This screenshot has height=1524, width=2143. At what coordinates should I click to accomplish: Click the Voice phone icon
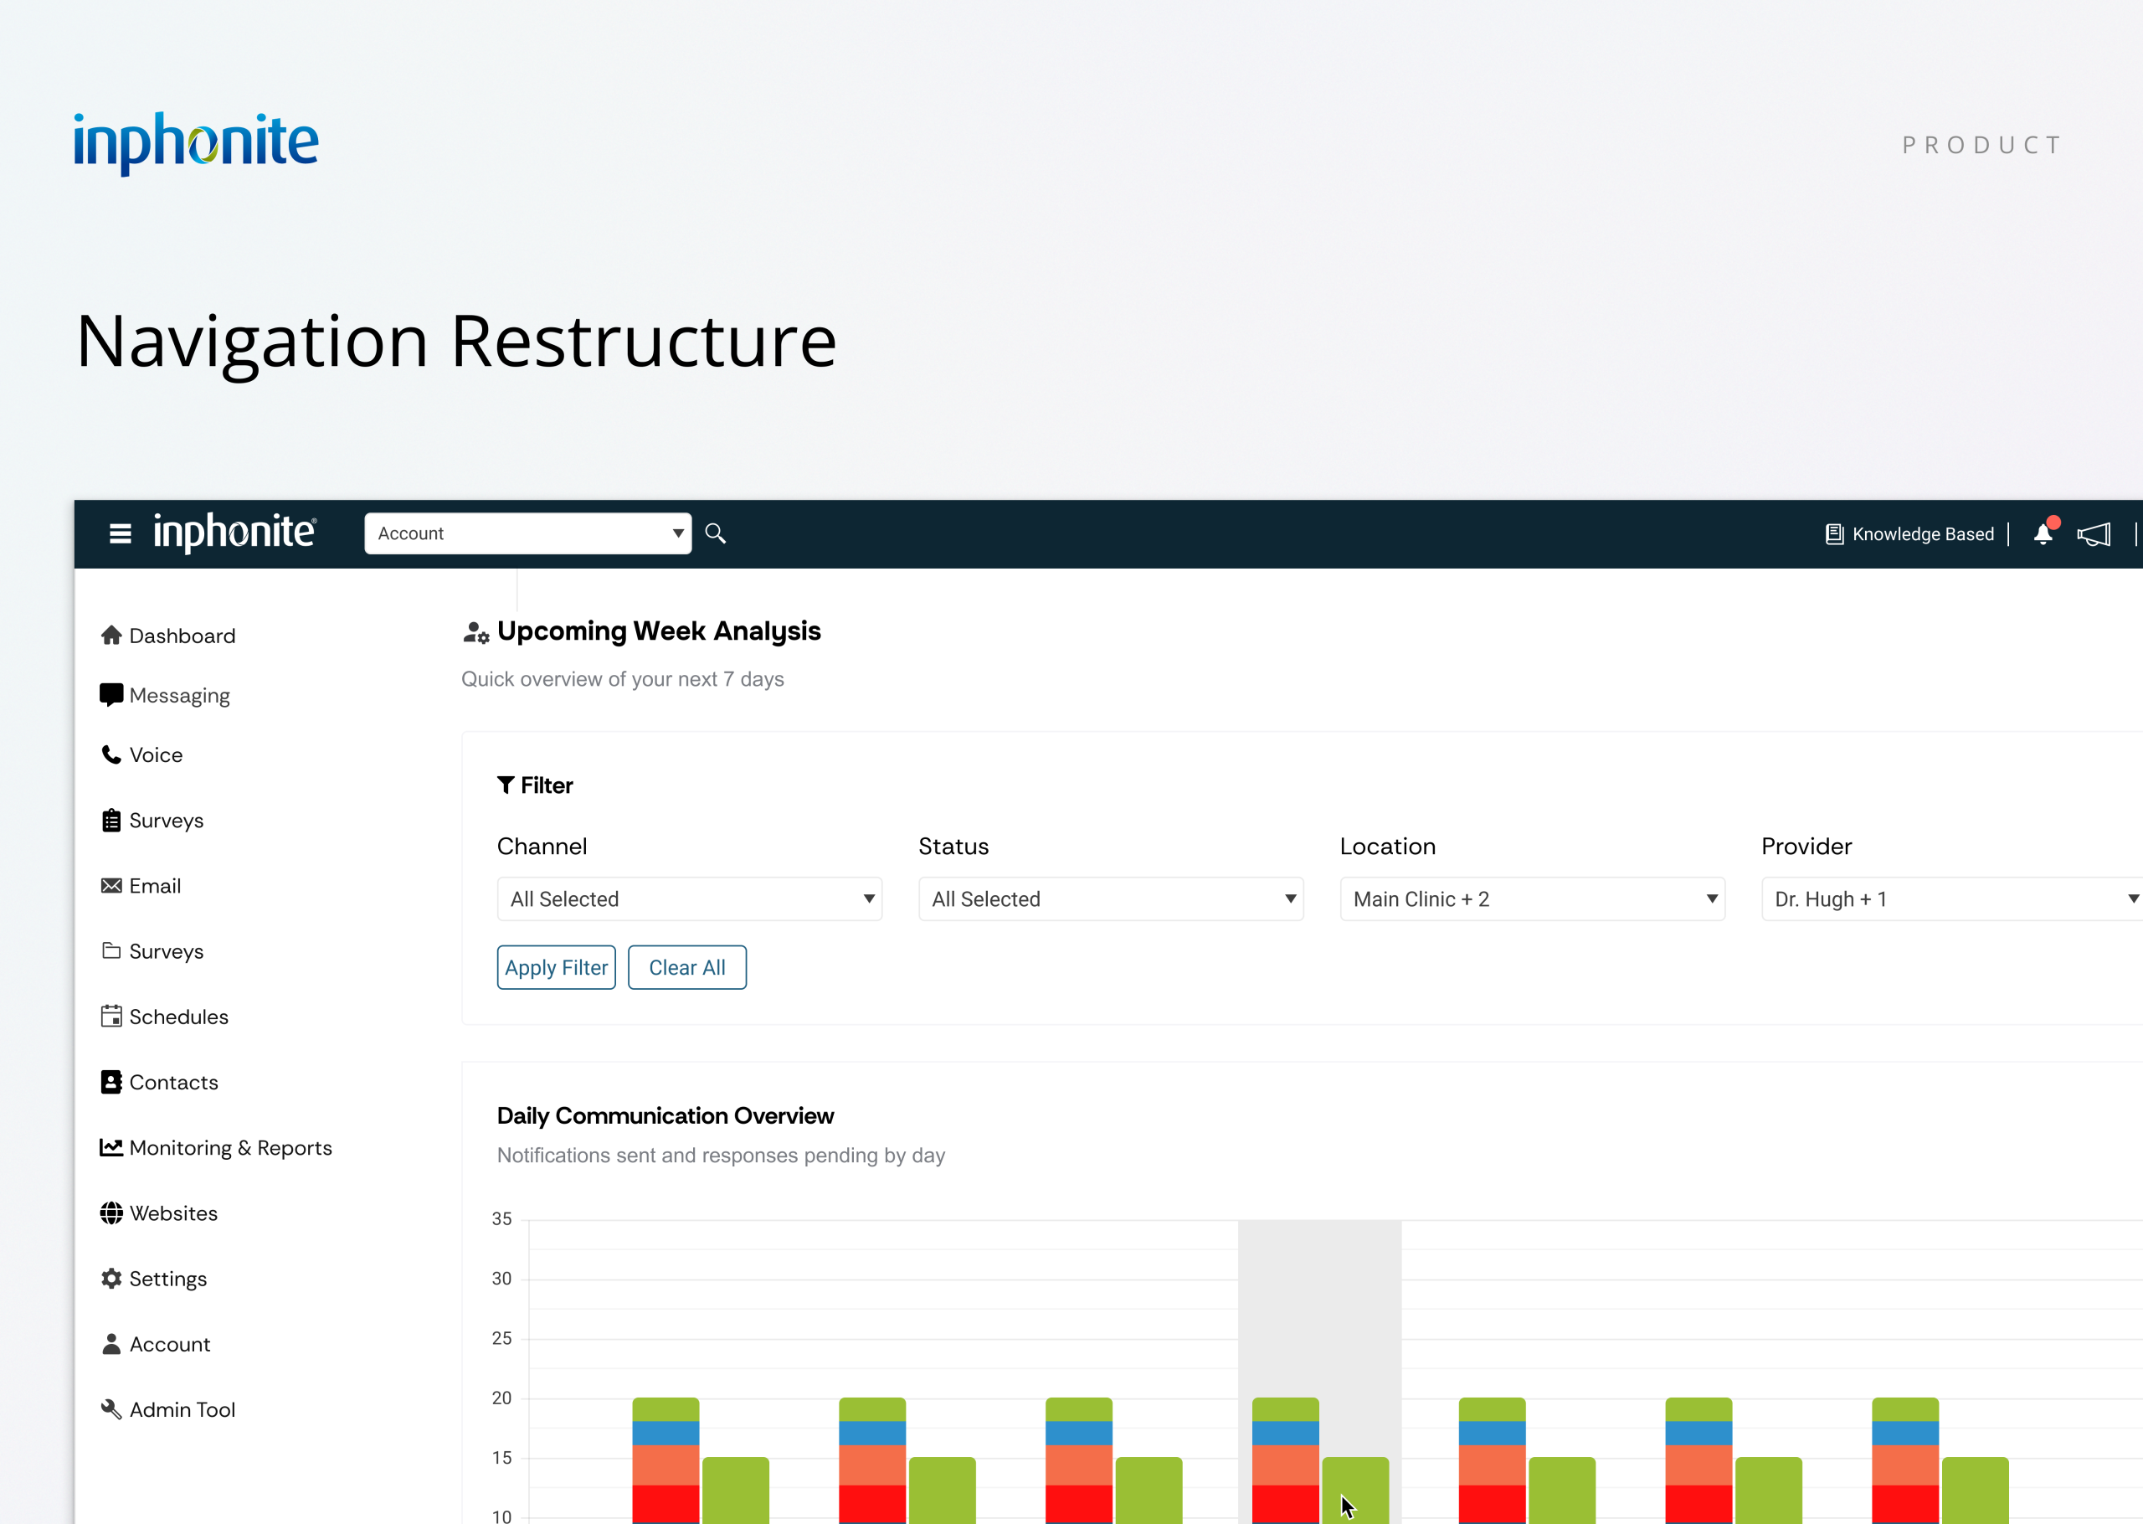tap(111, 754)
